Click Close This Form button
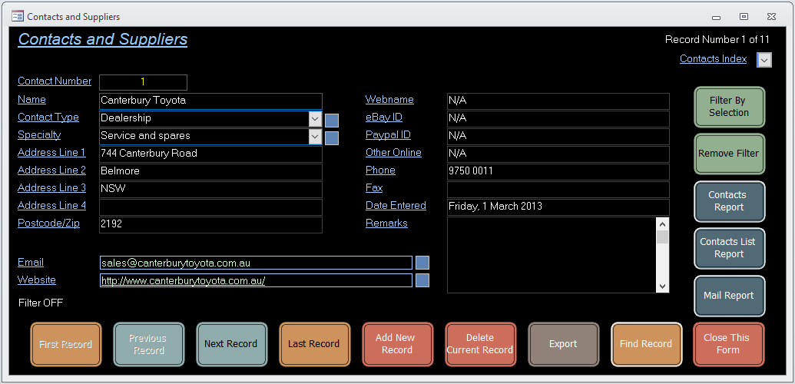Viewport: 795px width, 384px height. click(729, 344)
